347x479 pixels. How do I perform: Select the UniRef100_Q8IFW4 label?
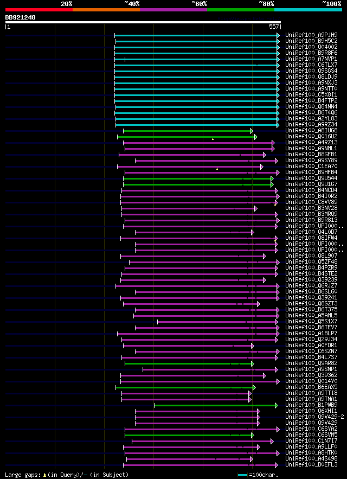point(311,238)
